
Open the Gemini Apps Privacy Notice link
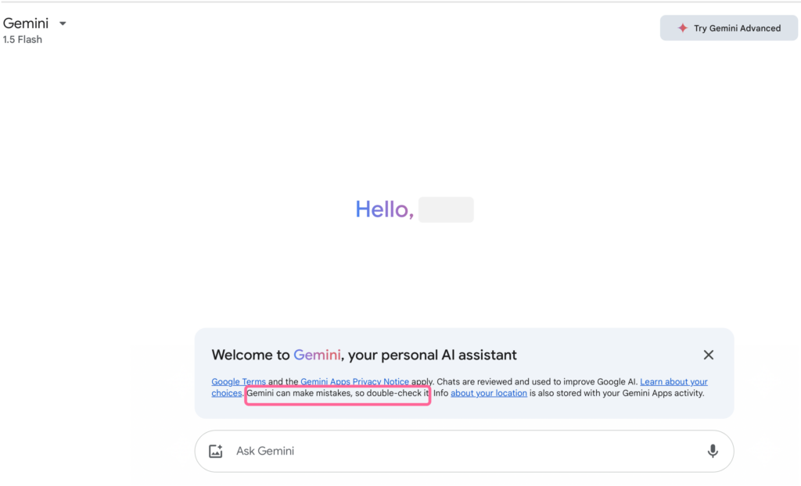tap(356, 381)
